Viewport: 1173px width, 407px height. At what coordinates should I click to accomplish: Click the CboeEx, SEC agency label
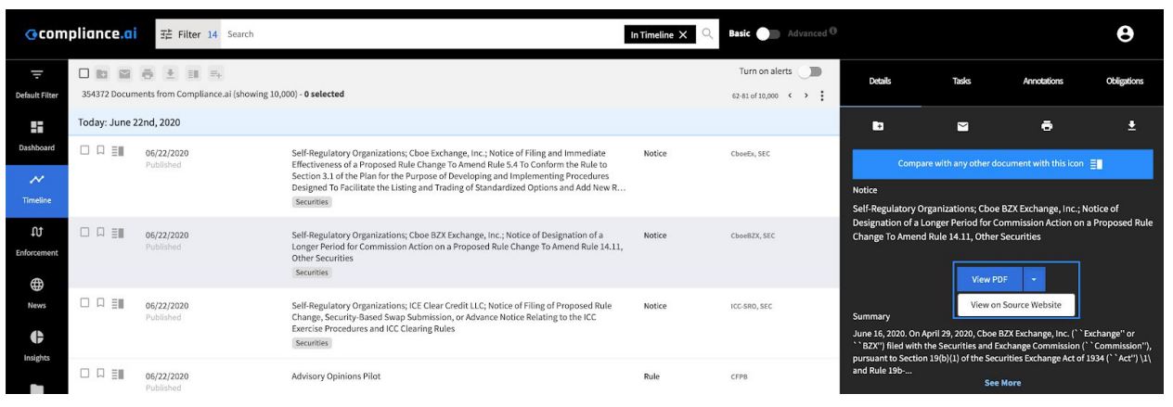pos(749,153)
